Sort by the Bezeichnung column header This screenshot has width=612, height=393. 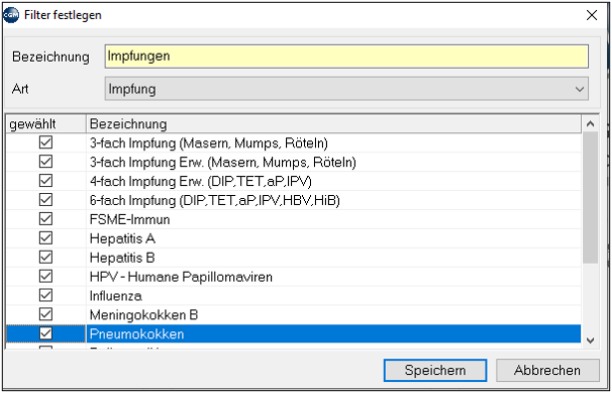pyautogui.click(x=334, y=123)
